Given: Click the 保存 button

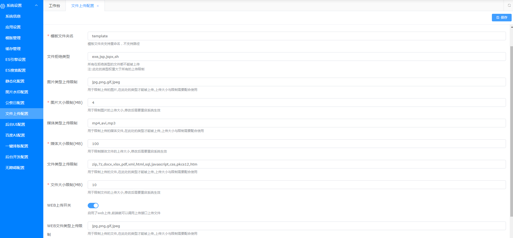Looking at the screenshot, I should click(501, 18).
